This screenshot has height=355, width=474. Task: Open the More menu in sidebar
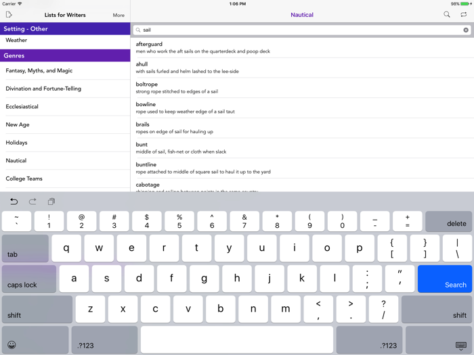pyautogui.click(x=118, y=15)
